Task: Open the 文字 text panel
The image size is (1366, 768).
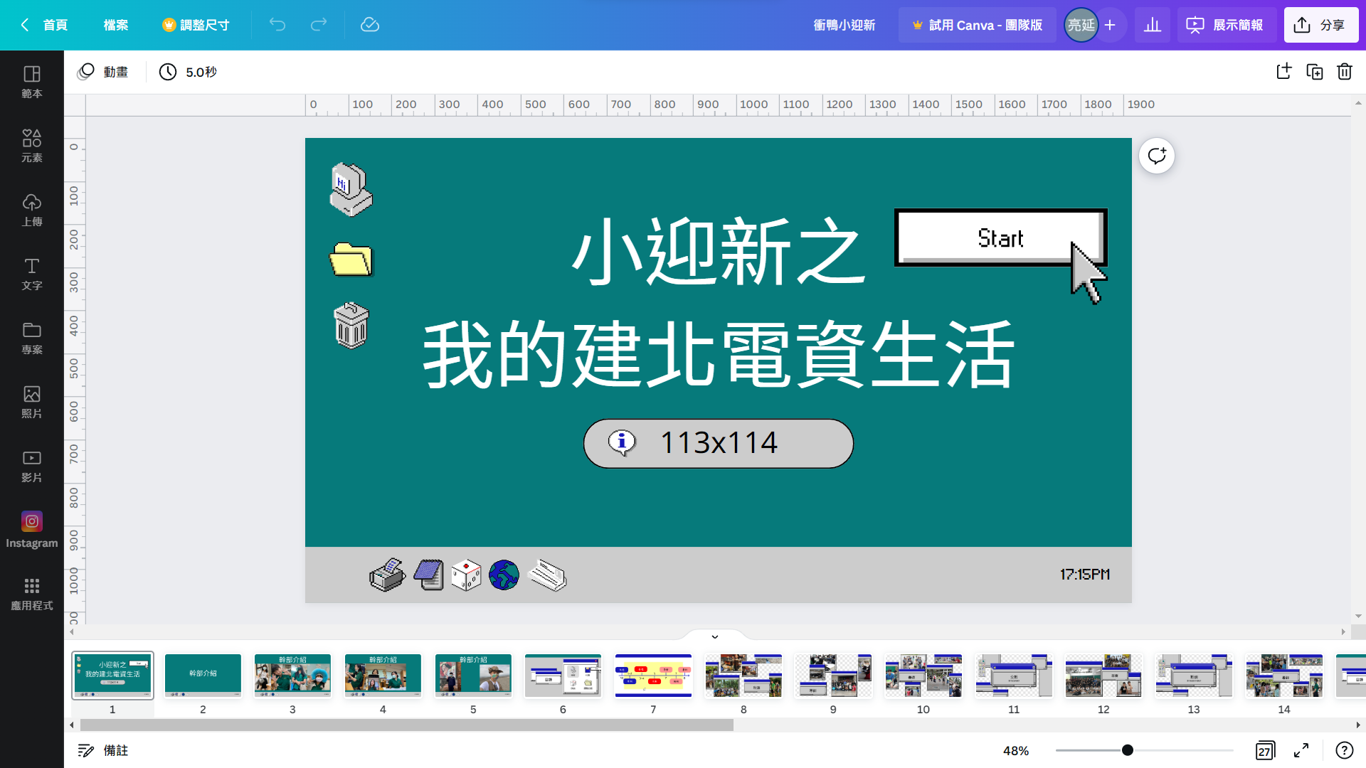Action: tap(31, 274)
